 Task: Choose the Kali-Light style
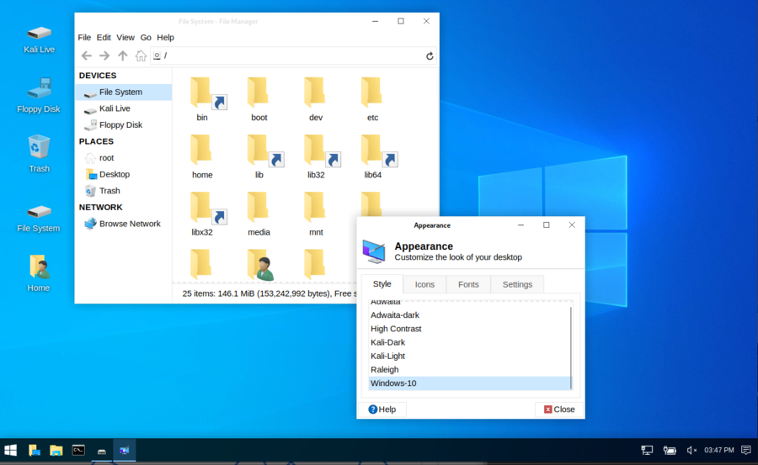tap(469, 356)
